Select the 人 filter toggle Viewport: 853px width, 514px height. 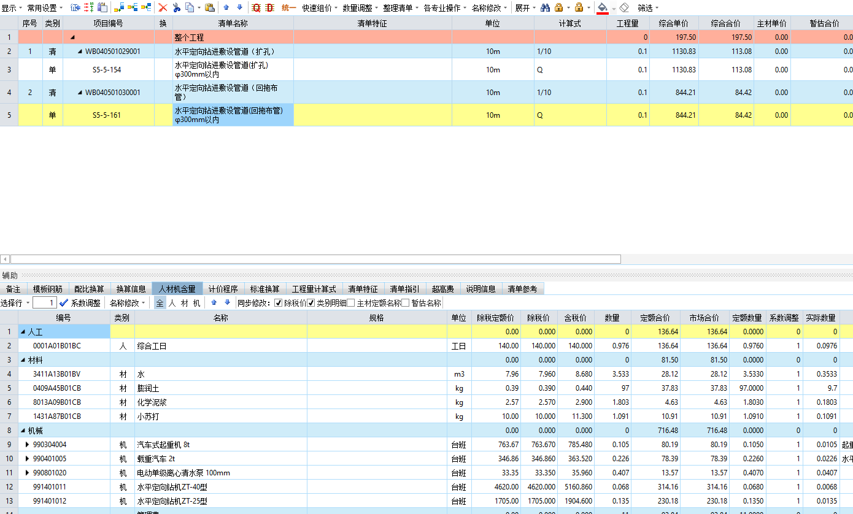click(172, 303)
